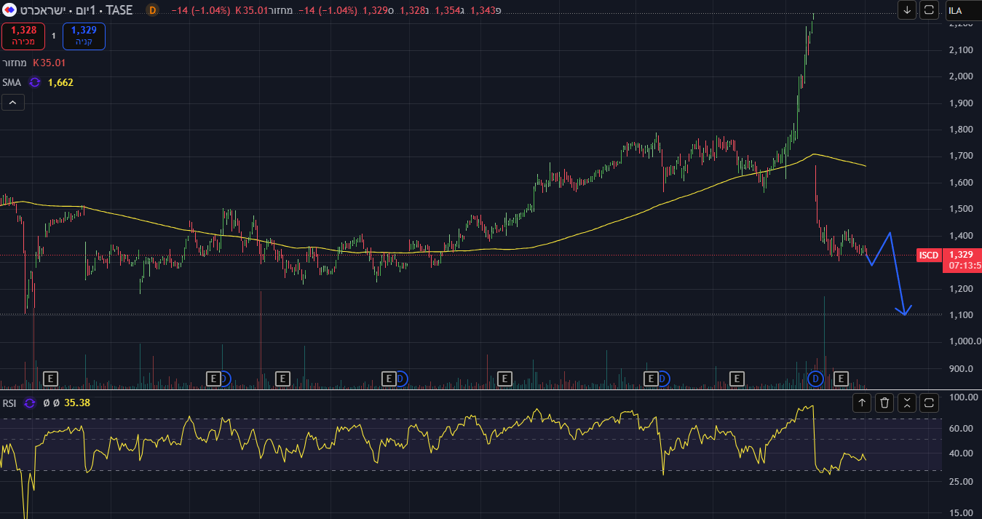The width and height of the screenshot is (982, 519).
Task: Click the rightmost dividend D marker
Action: pos(816,379)
